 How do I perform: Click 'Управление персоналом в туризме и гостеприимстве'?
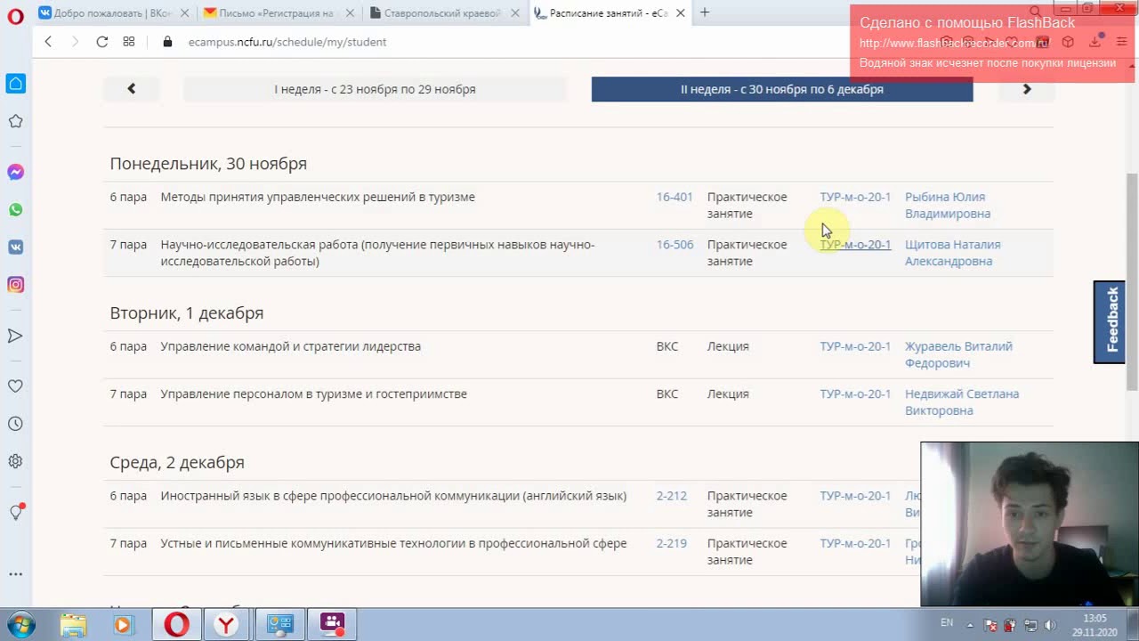click(314, 394)
